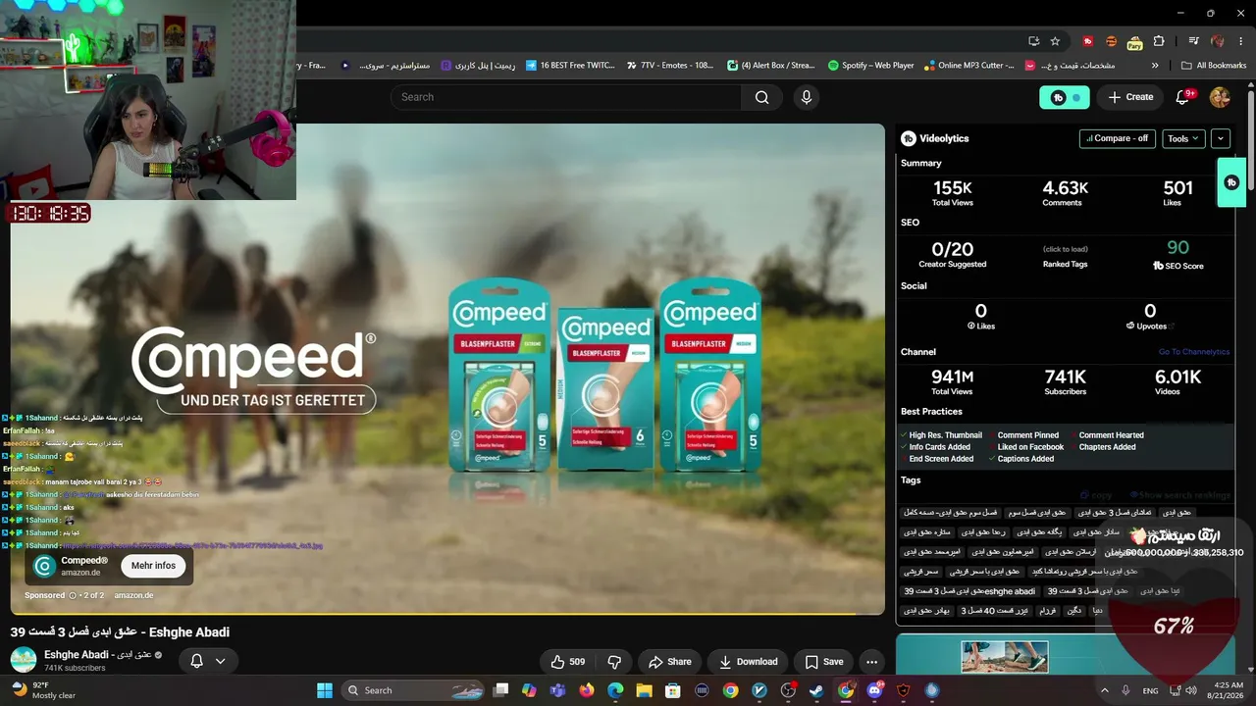Like the video with thumbs up
Viewport: 1256px width, 706px height.
tap(569, 662)
